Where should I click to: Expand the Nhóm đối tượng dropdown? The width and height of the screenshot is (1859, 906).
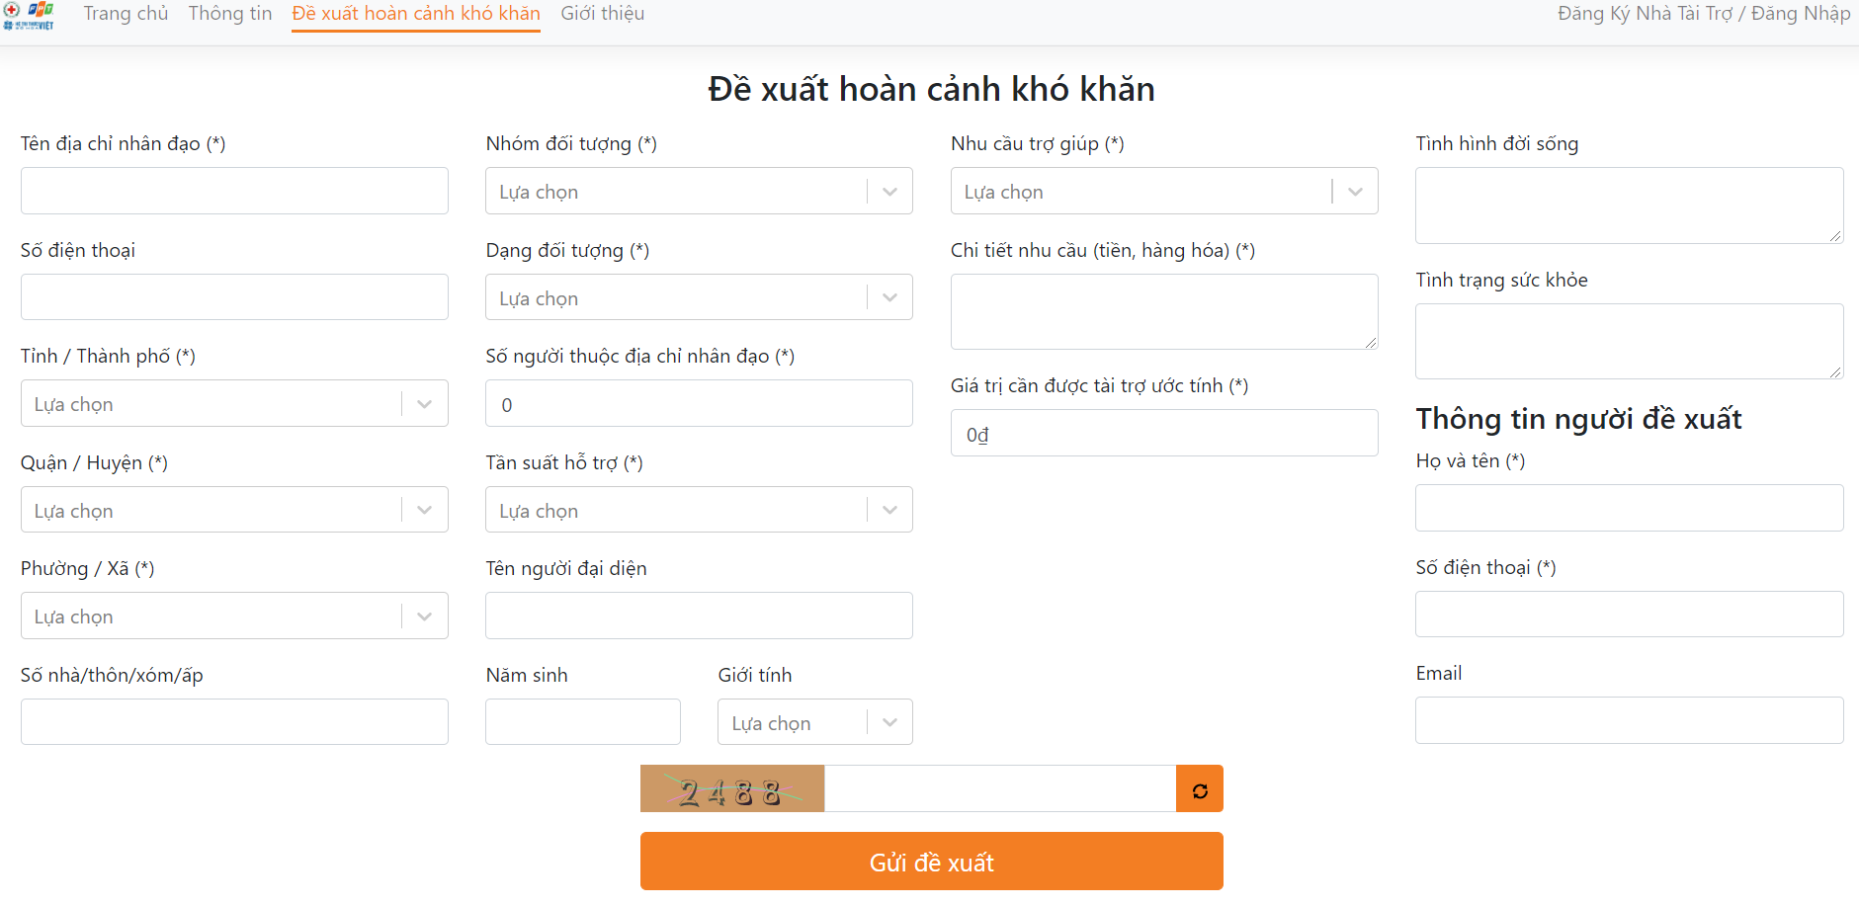tap(698, 192)
